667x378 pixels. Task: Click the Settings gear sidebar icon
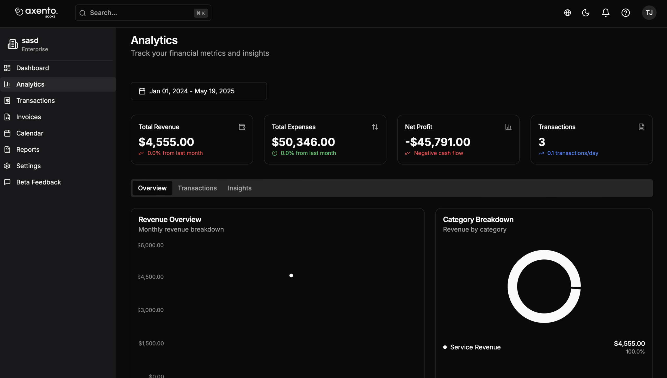point(7,166)
